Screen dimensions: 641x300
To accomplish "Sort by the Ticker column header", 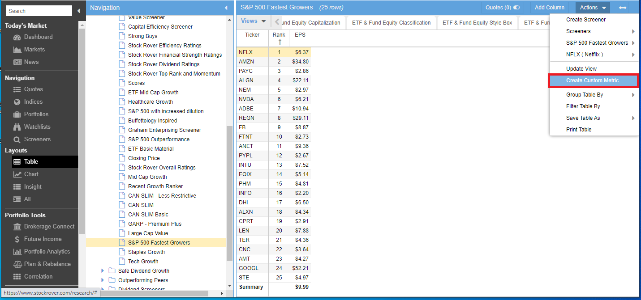I will pos(252,35).
